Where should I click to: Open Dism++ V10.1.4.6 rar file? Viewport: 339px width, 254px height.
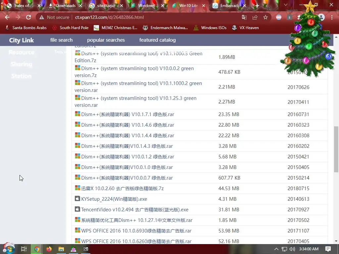click(x=127, y=125)
